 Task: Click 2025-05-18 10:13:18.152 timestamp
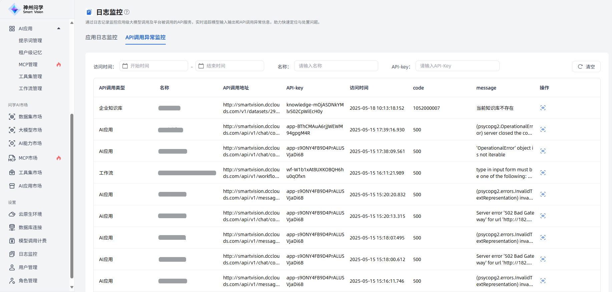377,108
